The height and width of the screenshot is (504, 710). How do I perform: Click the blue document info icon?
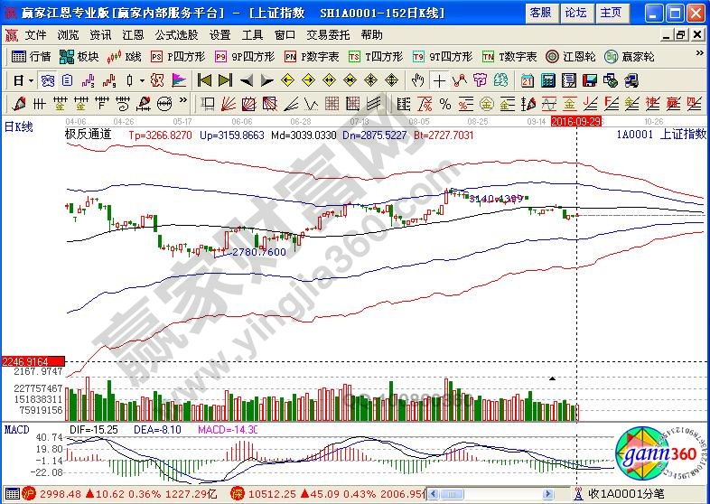pos(68,81)
